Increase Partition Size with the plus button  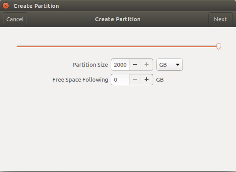pos(147,65)
